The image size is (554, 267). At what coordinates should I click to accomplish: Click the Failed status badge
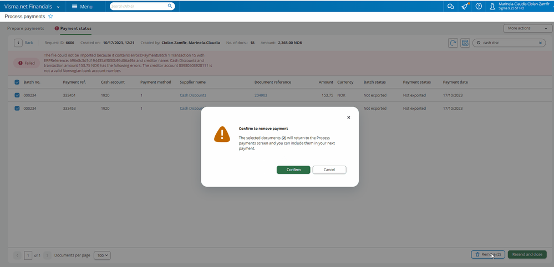[27, 63]
